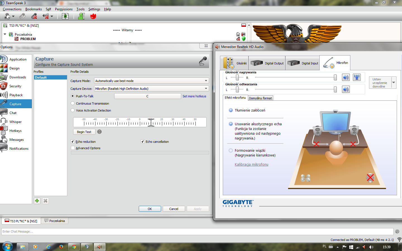Mute the playback volume speaker button

pyautogui.click(x=346, y=90)
